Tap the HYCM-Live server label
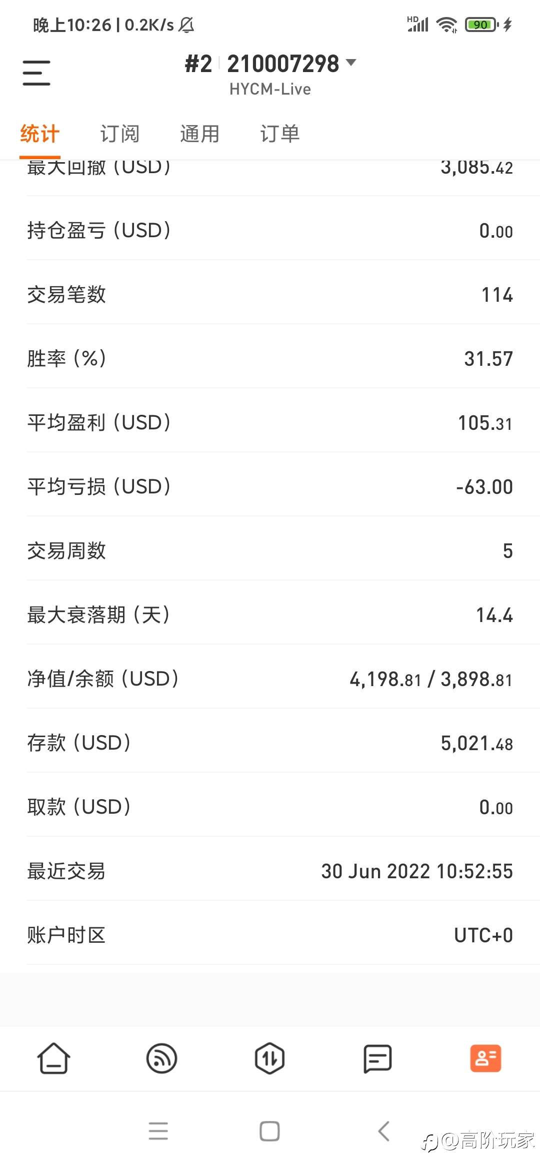Viewport: 540px width, 1171px height. tap(270, 89)
